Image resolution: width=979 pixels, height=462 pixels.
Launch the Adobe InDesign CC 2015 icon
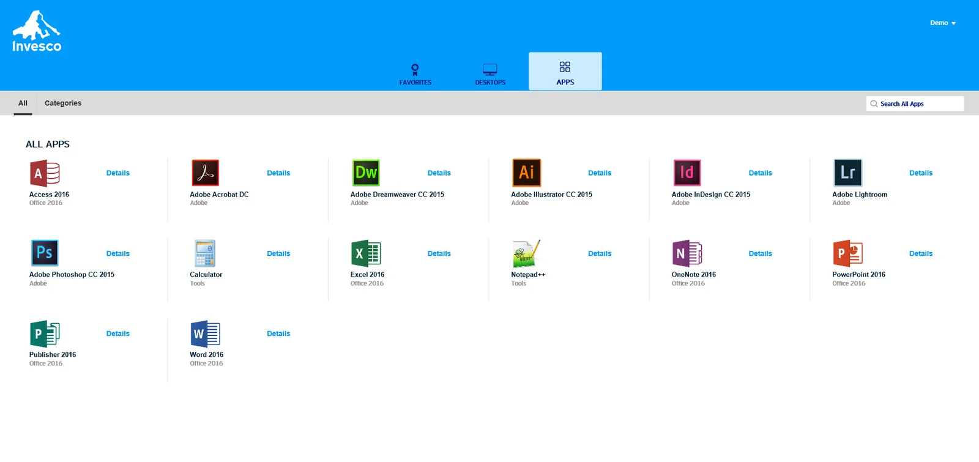(x=687, y=173)
